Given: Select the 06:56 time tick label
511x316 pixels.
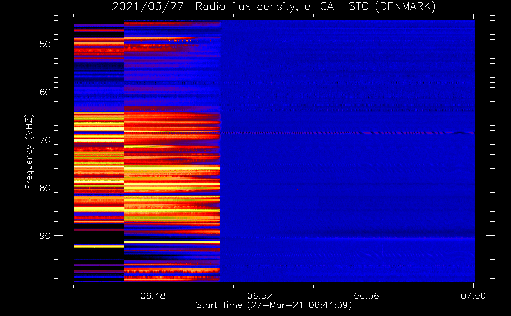Looking at the screenshot, I should (x=366, y=296).
